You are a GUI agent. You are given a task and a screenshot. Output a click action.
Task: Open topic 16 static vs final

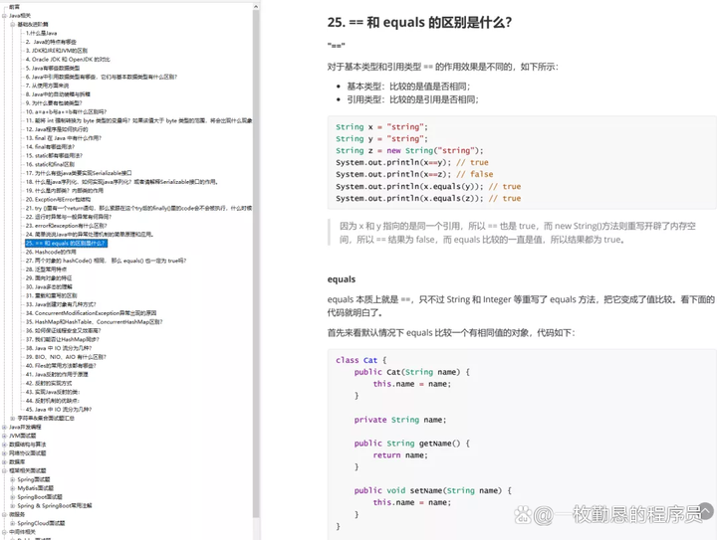tap(50, 164)
